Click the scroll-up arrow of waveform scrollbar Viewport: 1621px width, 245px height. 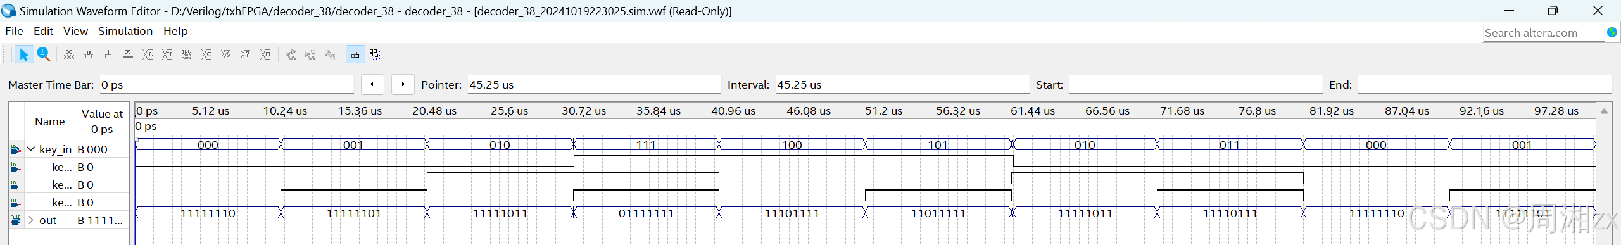coord(1604,111)
